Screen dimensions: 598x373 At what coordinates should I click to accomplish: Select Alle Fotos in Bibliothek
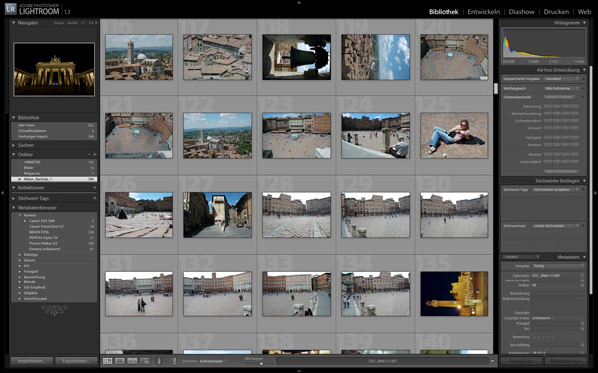(x=54, y=125)
